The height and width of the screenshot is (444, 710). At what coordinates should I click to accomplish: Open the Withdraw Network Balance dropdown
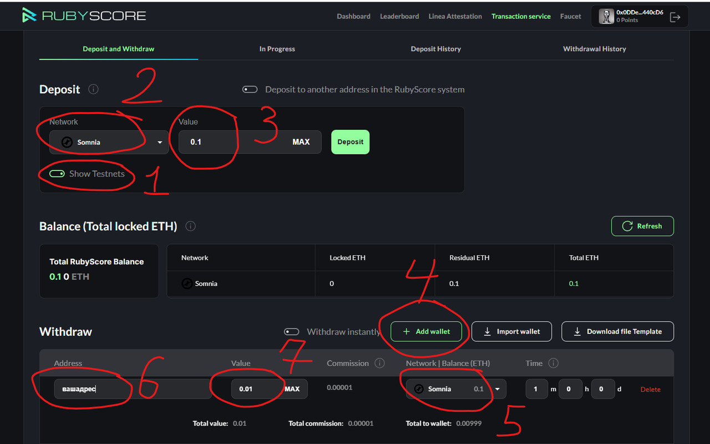coord(456,389)
